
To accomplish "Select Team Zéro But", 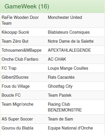I will pyautogui.click(x=15, y=41).
